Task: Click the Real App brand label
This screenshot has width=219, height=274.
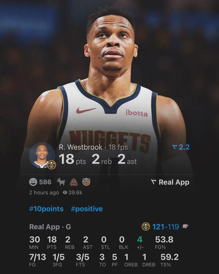Action: tap(174, 182)
